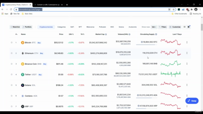
Task: Sort by rank number column
Action: (x=16, y=34)
